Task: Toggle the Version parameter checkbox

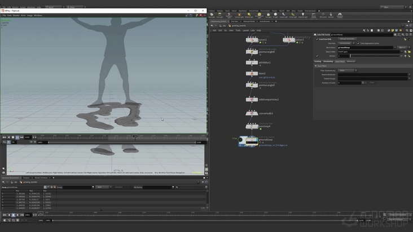Action: (x=318, y=56)
